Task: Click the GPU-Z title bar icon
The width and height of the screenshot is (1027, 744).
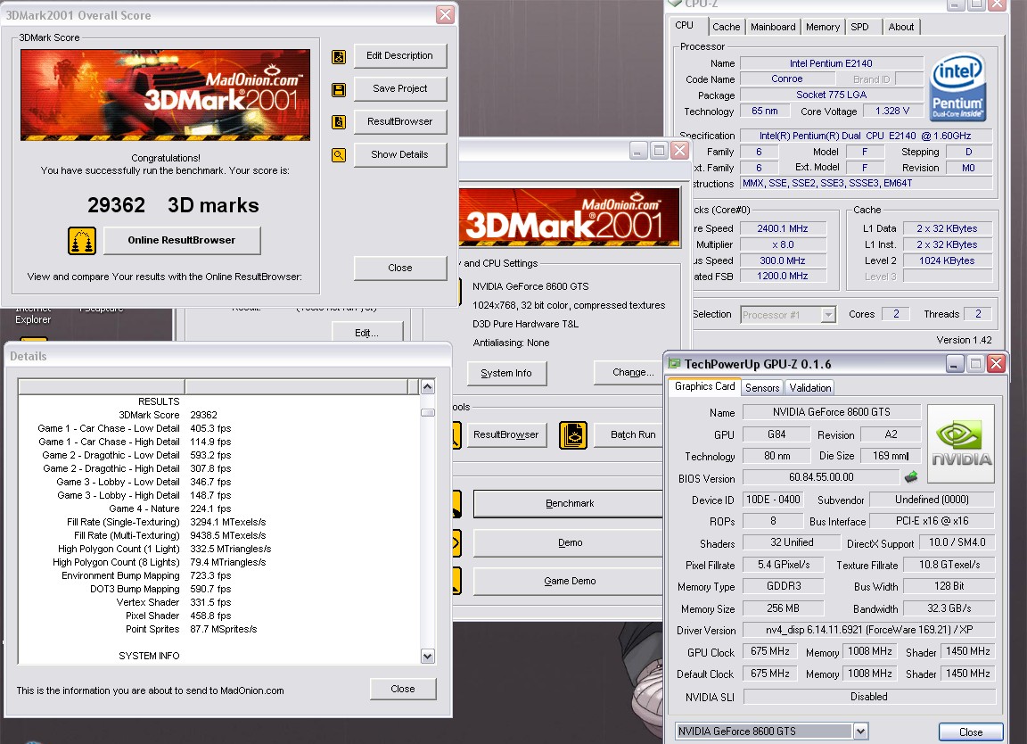Action: (x=675, y=364)
